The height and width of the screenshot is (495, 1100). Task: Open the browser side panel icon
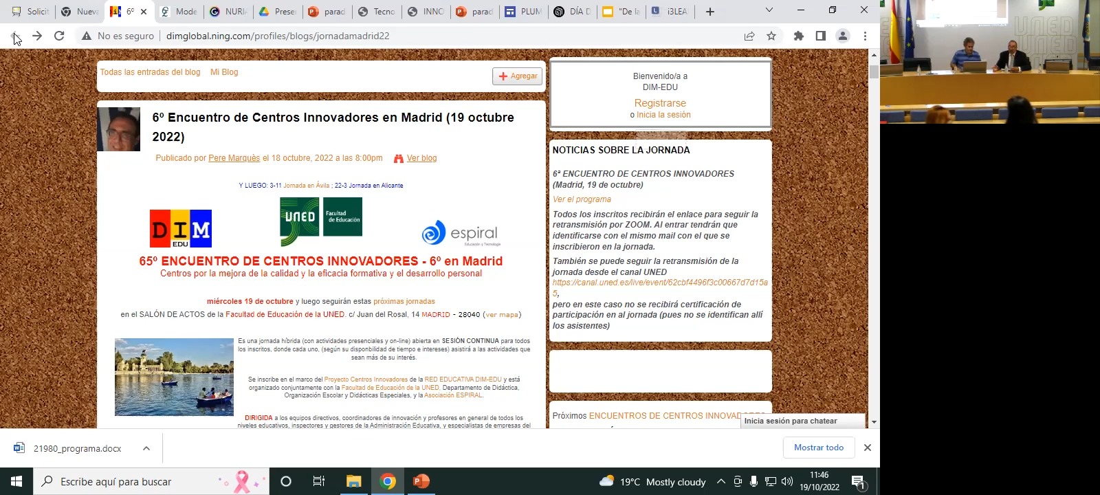point(820,36)
